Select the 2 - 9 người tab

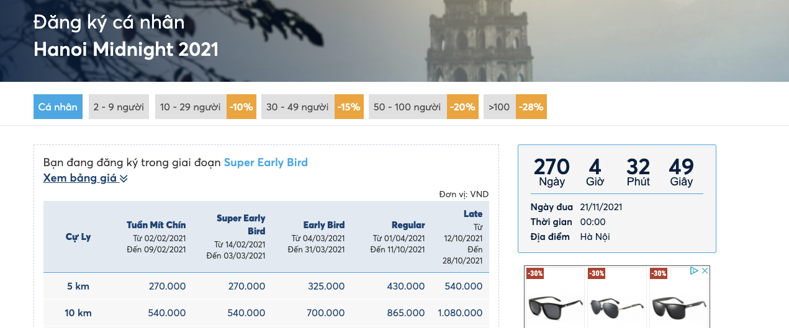(x=119, y=107)
